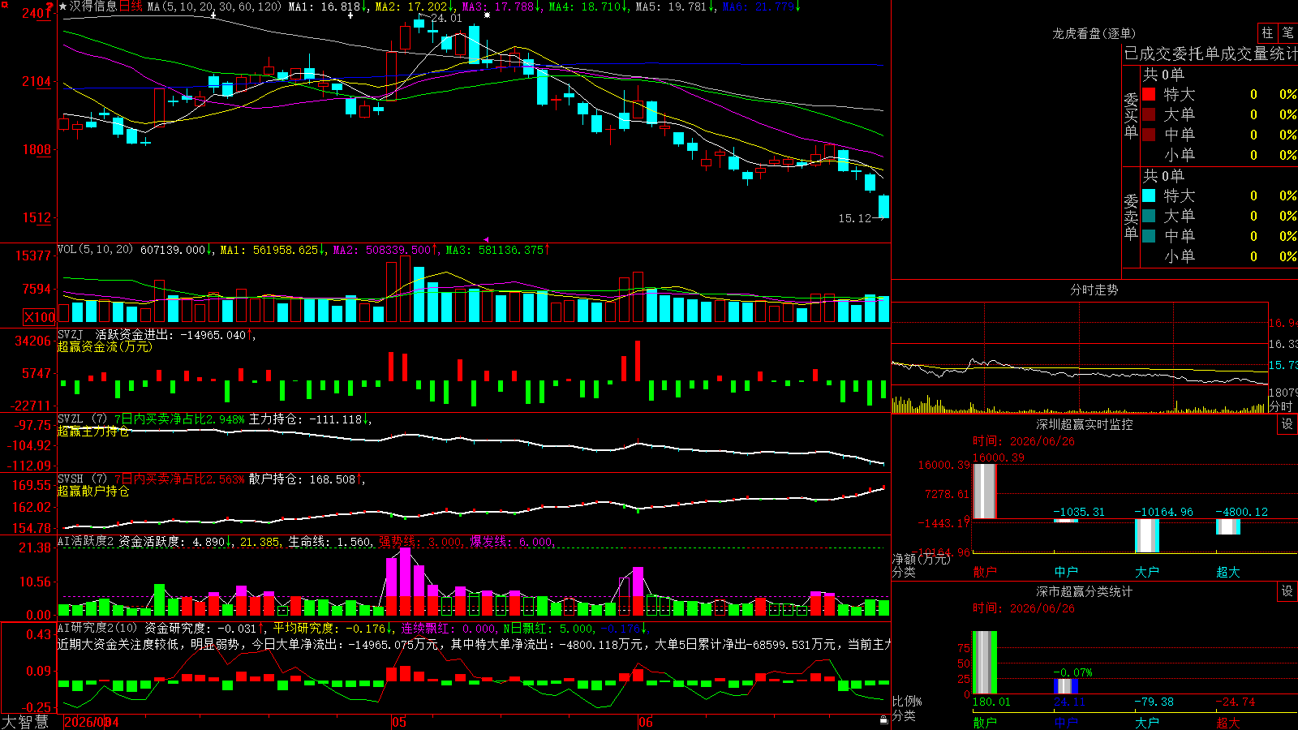Select the 日线 period label

pos(131,6)
